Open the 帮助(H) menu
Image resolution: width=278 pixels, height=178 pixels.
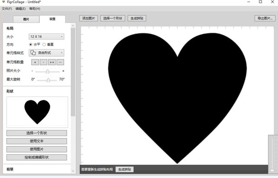[35, 9]
